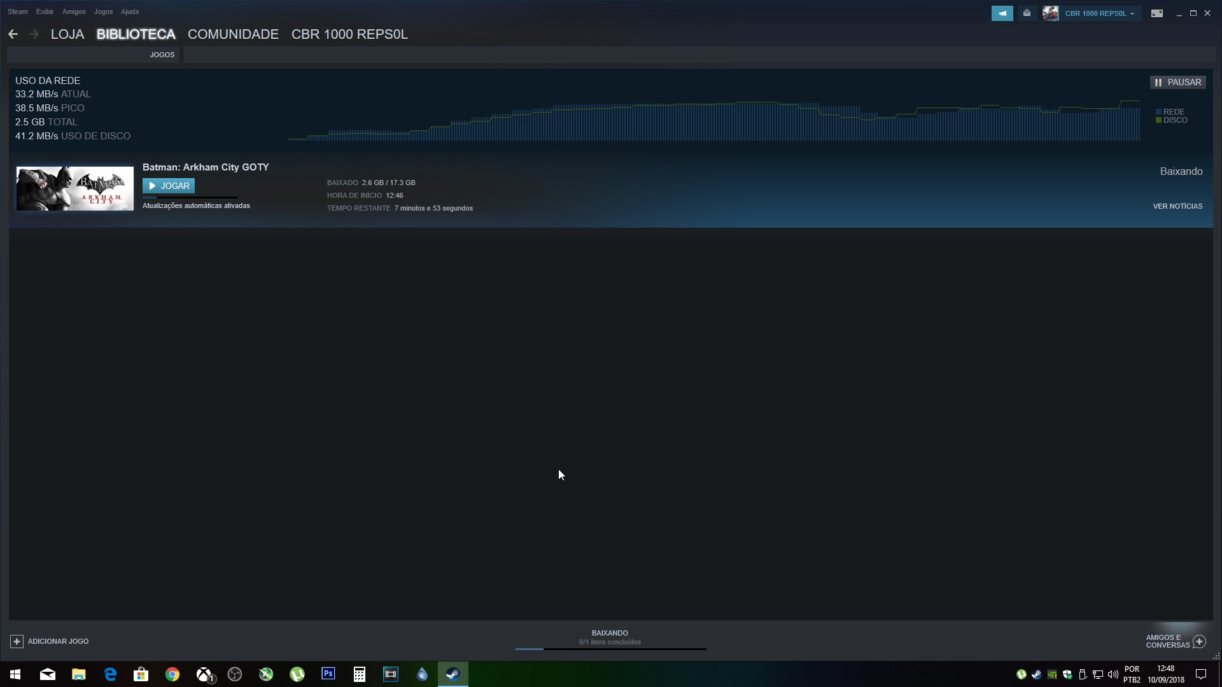Click the ADICIONAR JOGO plus icon
Screen dimensions: 1222x687
point(17,641)
